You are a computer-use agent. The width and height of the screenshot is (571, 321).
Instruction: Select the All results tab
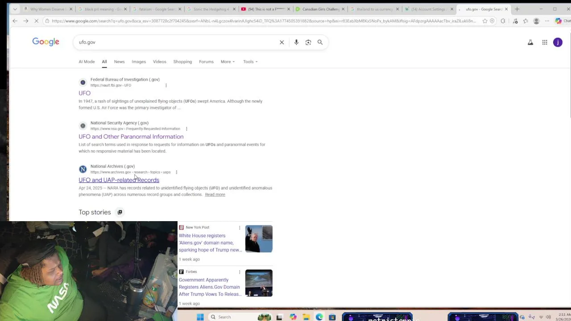(x=104, y=62)
